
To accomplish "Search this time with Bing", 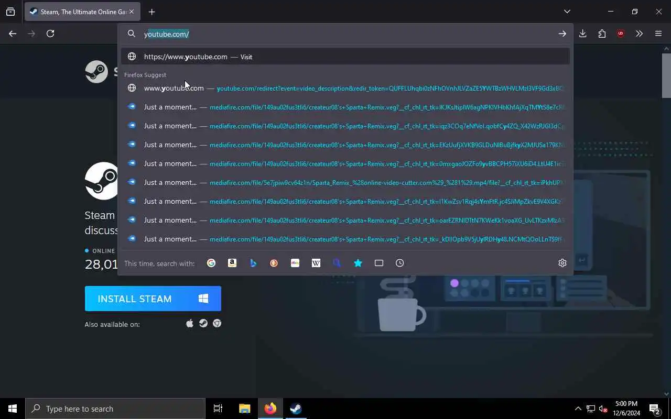I will pos(253,263).
